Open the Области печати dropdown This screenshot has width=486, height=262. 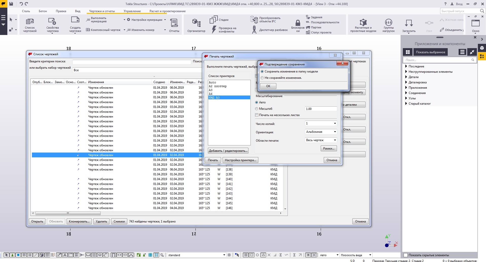321,140
